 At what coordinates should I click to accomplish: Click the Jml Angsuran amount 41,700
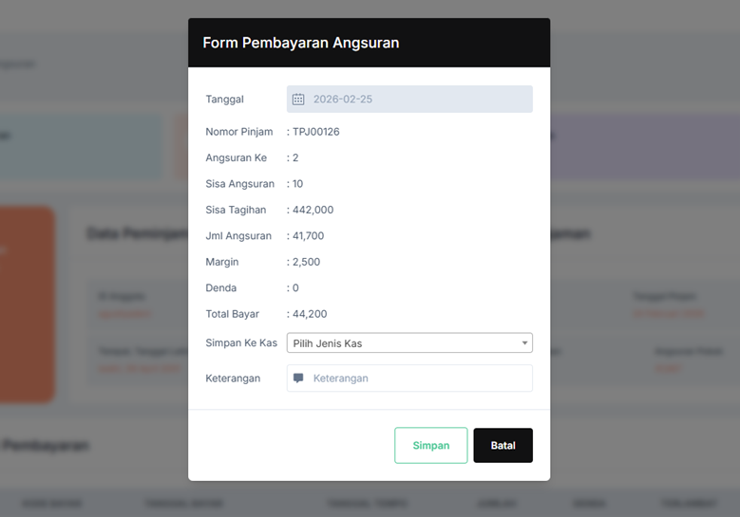pos(312,235)
